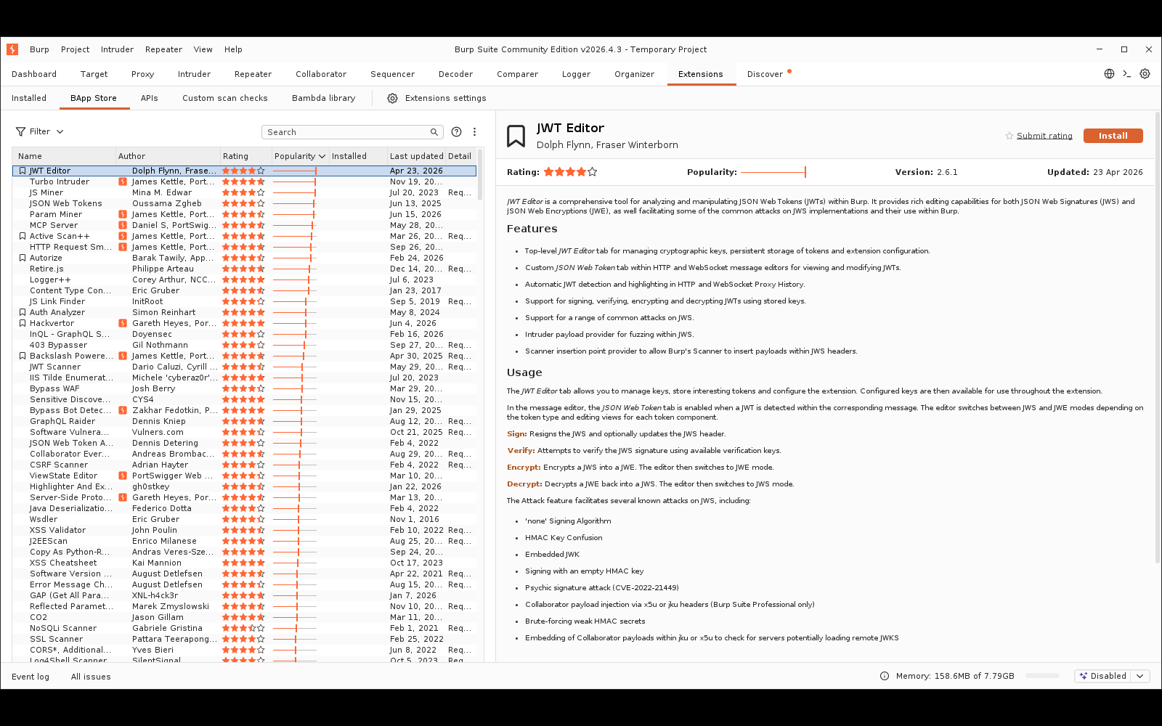Click PortSwigger badge on Turbo Intruder row
The width and height of the screenshot is (1162, 726).
pos(123,181)
